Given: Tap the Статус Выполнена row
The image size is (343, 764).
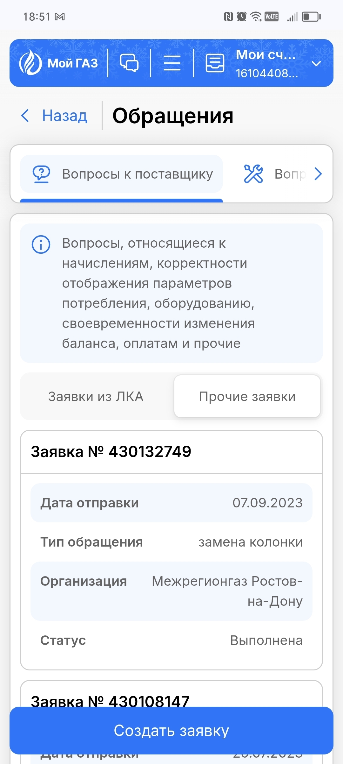Looking at the screenshot, I should click(171, 640).
